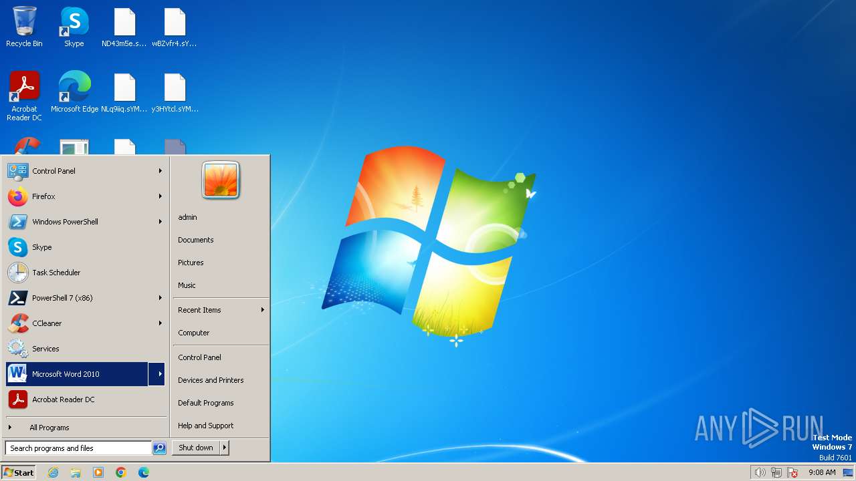
Task: Open Default Programs
Action: [206, 403]
